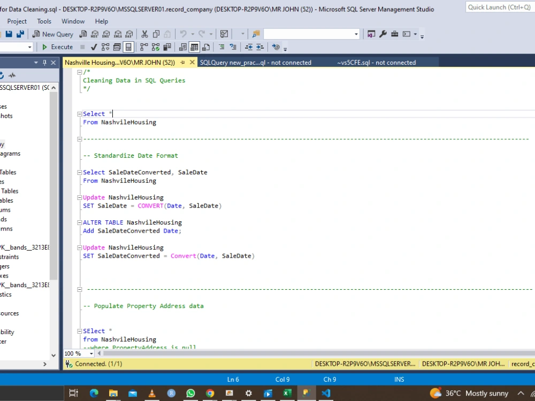Viewport: 535px width, 401px height.
Task: Click the Save All icon
Action: pyautogui.click(x=20, y=34)
